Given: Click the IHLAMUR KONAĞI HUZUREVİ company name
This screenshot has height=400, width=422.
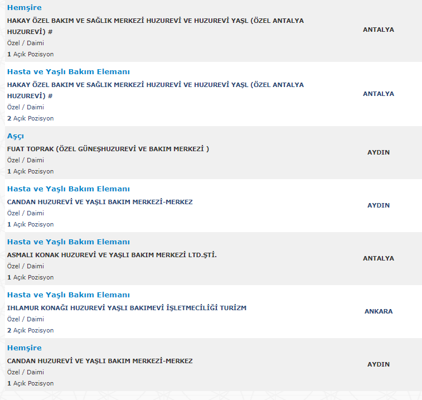Looking at the screenshot, I should click(x=127, y=308).
